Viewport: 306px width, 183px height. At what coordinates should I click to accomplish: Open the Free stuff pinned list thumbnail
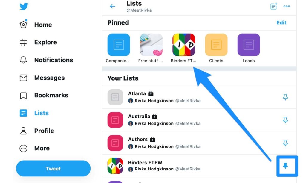click(151, 45)
